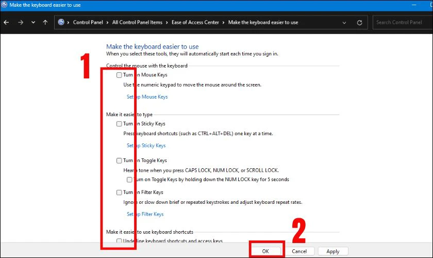Go back with the Back arrow
433x258 pixels.
6,22
